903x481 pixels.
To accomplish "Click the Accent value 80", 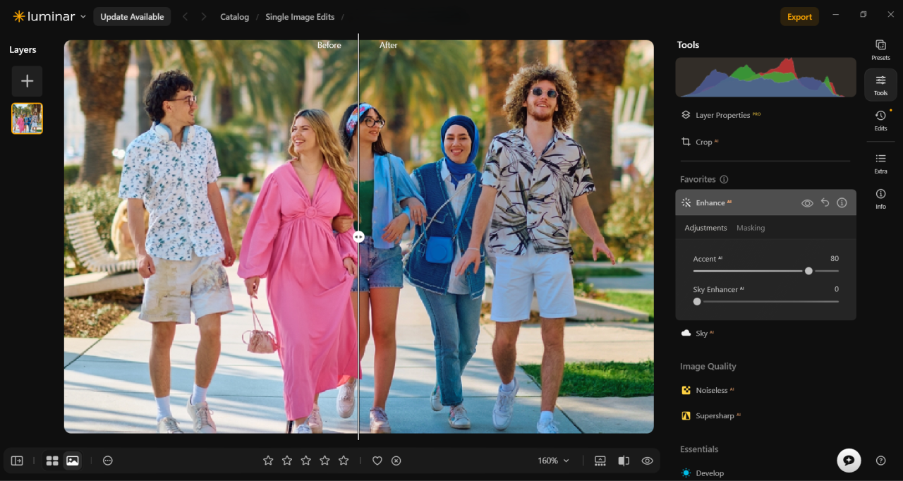I will 835,258.
